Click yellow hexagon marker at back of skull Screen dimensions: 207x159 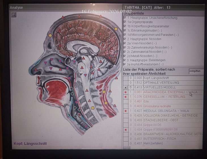[116, 29]
